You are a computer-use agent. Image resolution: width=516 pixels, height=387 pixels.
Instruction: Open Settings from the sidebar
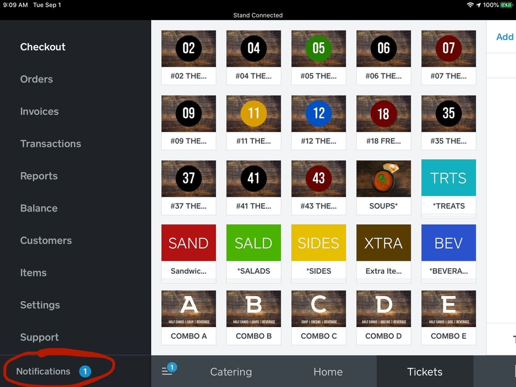click(x=40, y=305)
